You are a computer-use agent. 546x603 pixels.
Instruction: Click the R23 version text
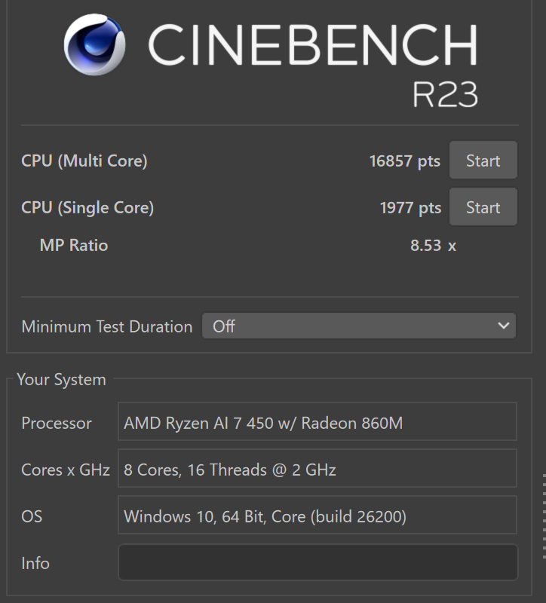click(445, 95)
